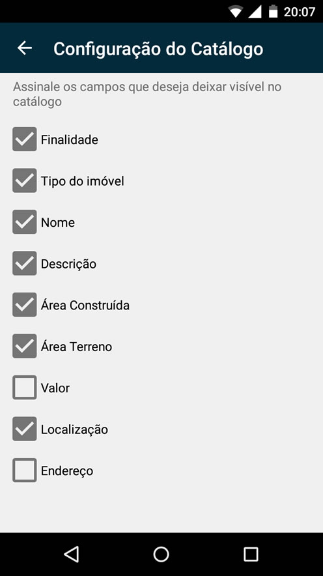Tap the battery status icon
The image size is (323, 576).
(x=273, y=11)
